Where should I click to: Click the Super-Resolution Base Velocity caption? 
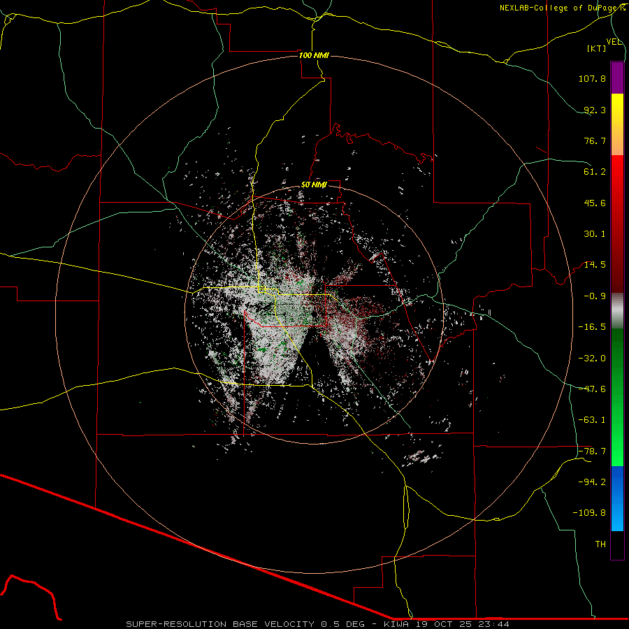(318, 624)
